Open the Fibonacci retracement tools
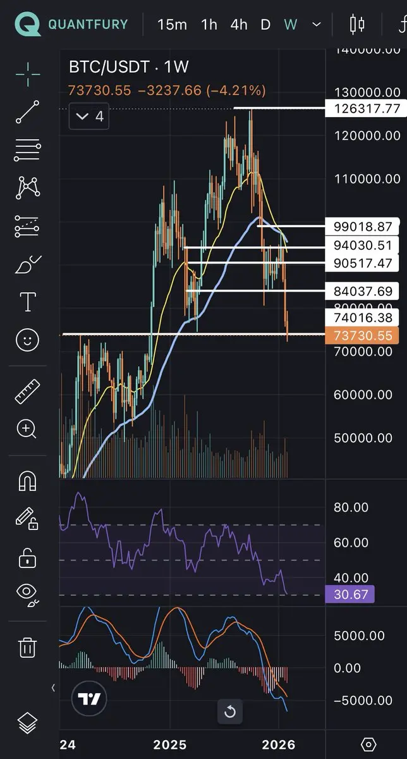The width and height of the screenshot is (407, 759). click(x=28, y=151)
